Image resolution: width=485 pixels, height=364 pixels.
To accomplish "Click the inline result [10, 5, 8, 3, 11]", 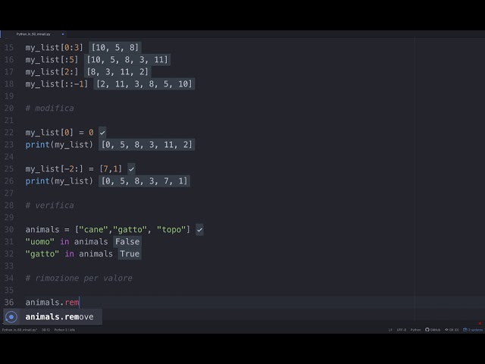I will 127,60.
